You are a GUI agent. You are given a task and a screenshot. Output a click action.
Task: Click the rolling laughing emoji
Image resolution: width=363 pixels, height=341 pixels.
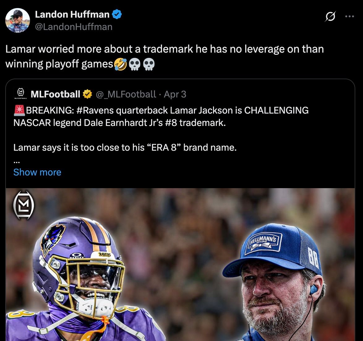point(120,64)
